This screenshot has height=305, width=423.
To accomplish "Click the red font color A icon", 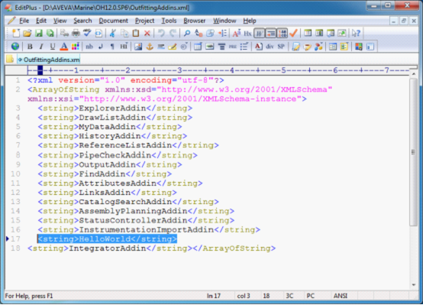I will (x=64, y=47).
